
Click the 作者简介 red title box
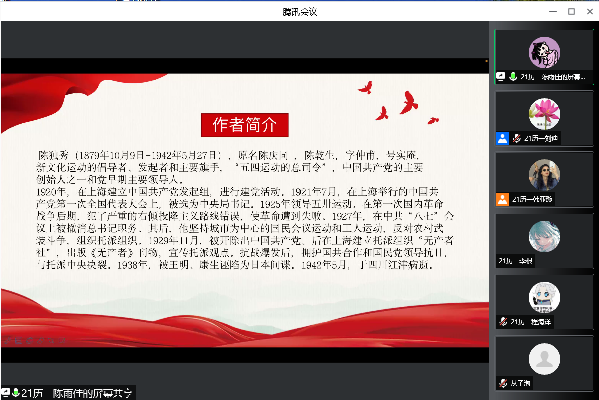point(245,125)
